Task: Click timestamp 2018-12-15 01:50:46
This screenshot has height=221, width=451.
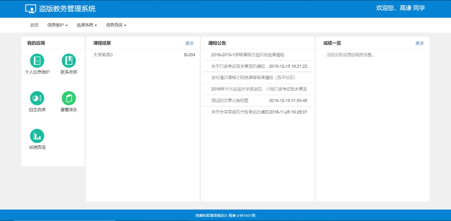Action: point(288,100)
